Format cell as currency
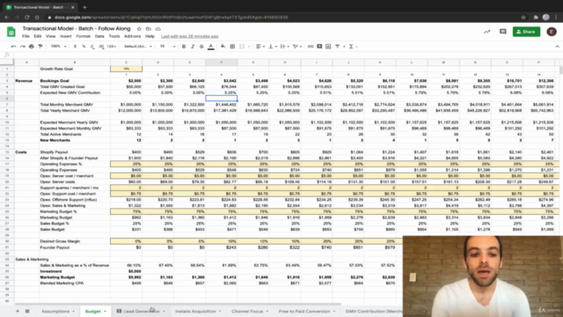Screen dimensions: 563x317 [75, 47]
